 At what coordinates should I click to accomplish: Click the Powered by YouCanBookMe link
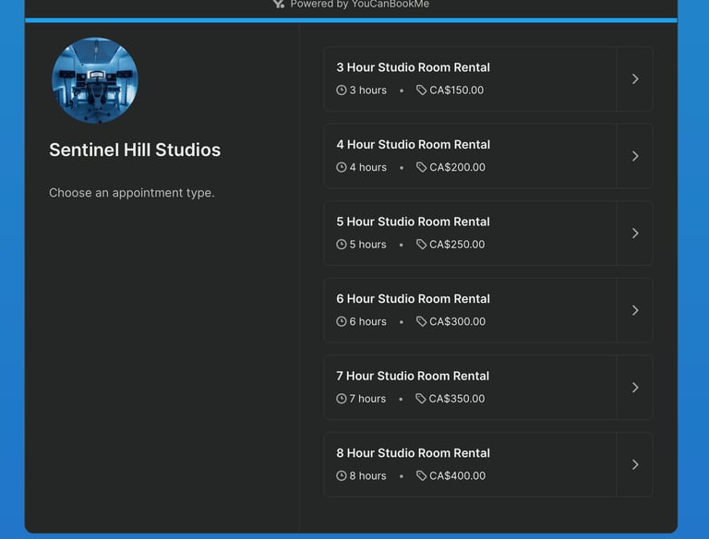pyautogui.click(x=351, y=4)
